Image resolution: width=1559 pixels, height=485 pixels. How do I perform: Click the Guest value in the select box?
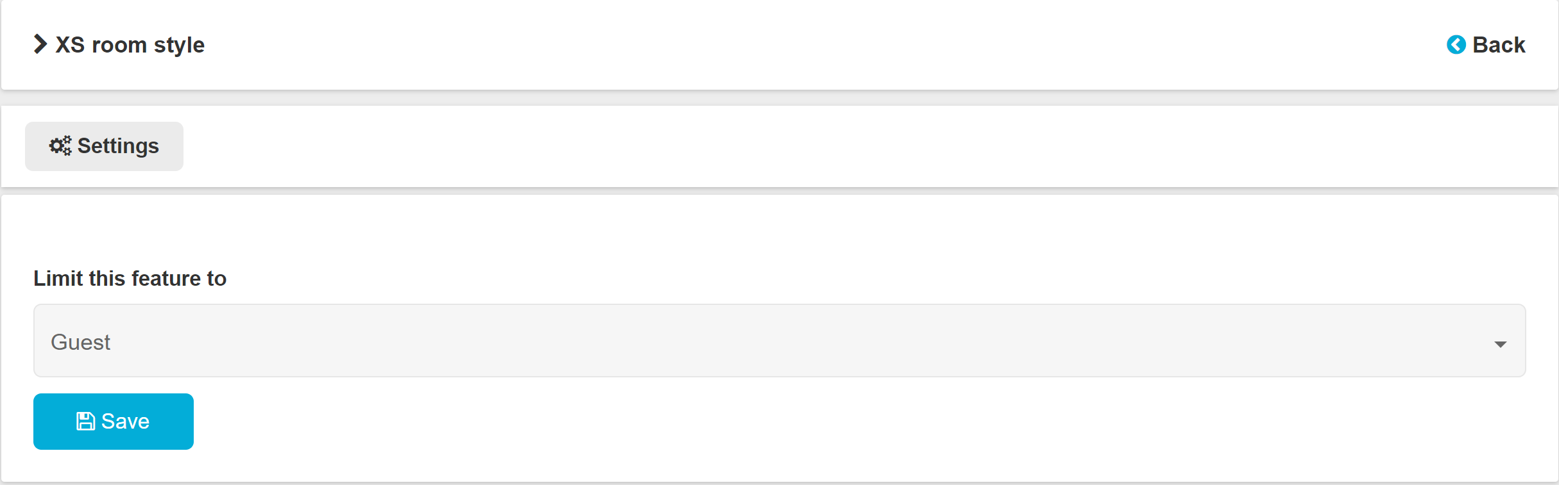(81, 342)
